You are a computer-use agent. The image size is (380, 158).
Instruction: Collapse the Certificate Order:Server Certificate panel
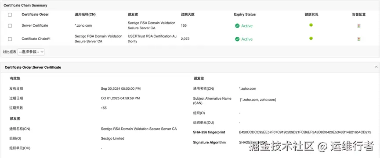pos(376,67)
